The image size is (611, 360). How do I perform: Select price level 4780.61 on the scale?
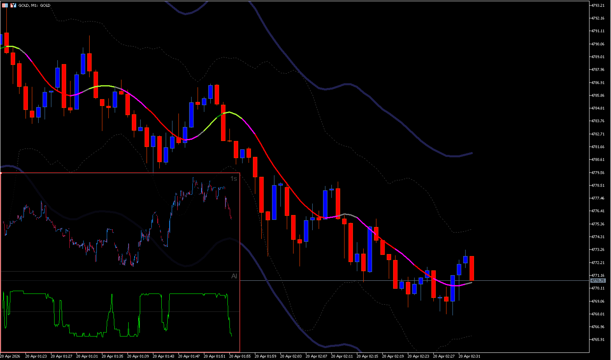click(x=598, y=160)
